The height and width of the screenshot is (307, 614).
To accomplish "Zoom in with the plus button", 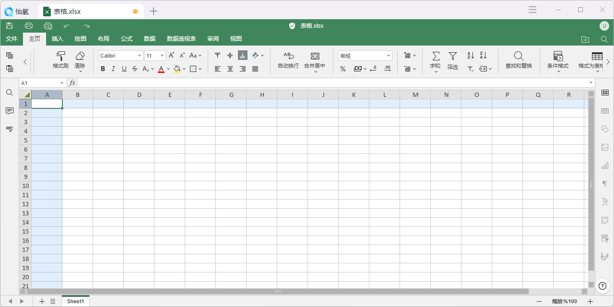I will 590,301.
